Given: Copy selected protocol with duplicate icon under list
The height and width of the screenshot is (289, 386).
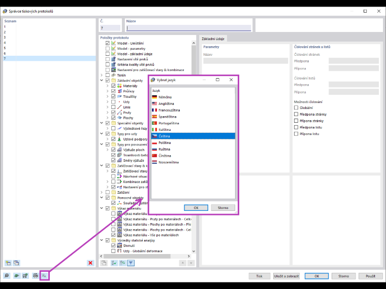Looking at the screenshot, I should 16,263.
